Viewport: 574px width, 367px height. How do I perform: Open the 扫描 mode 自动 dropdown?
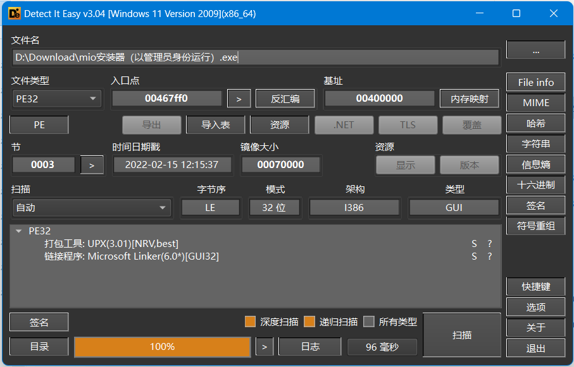tap(92, 208)
